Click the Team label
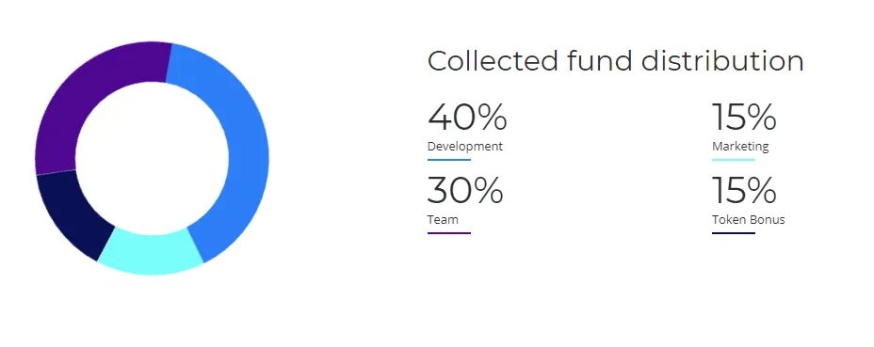The height and width of the screenshot is (347, 874). 443,219
